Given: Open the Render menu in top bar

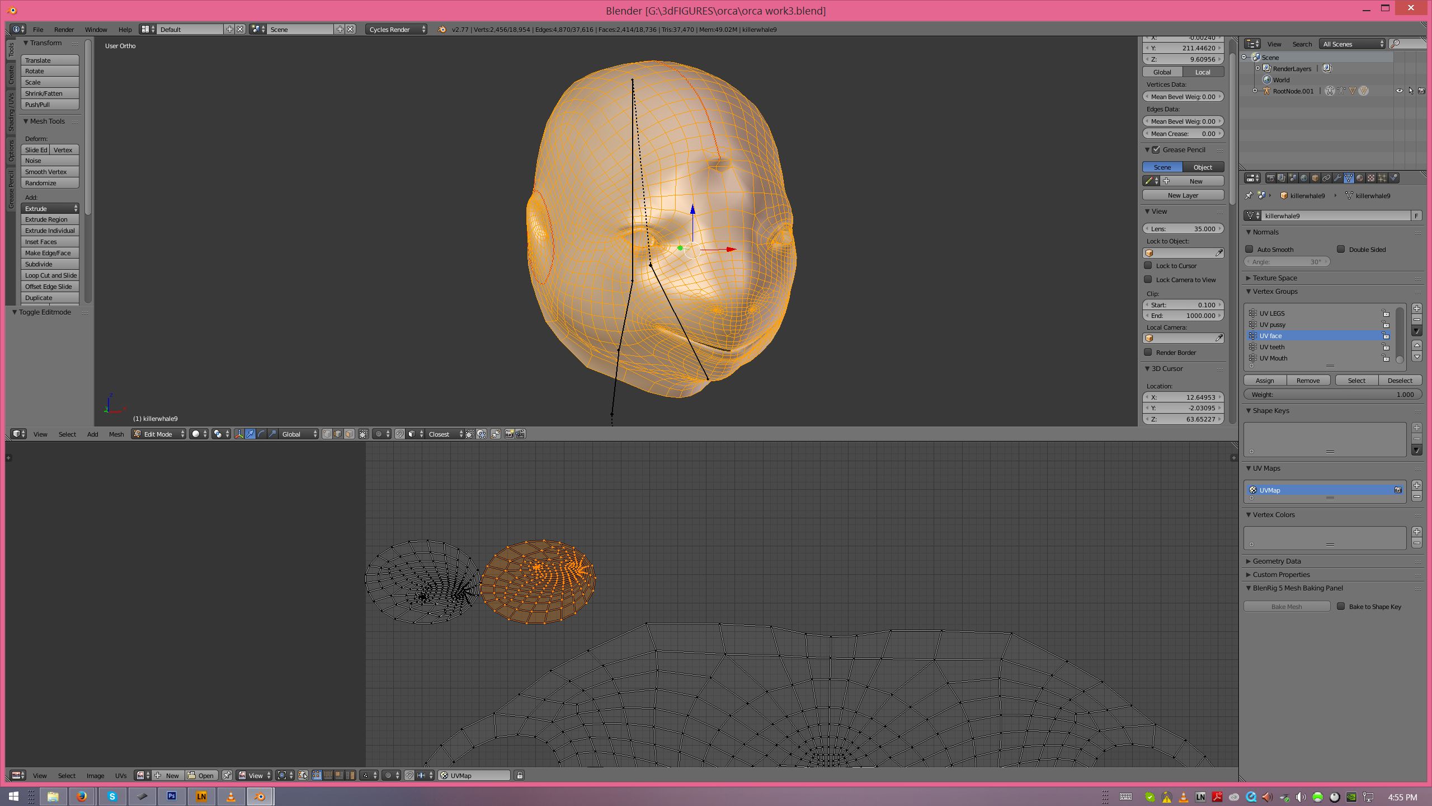Looking at the screenshot, I should click(64, 29).
